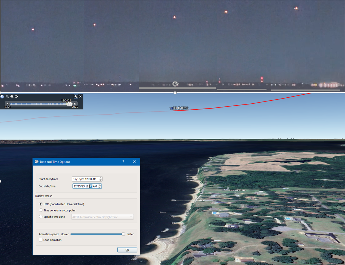Image resolution: width=345 pixels, height=265 pixels.
Task: Step to next imagery date
Action: (x=75, y=104)
